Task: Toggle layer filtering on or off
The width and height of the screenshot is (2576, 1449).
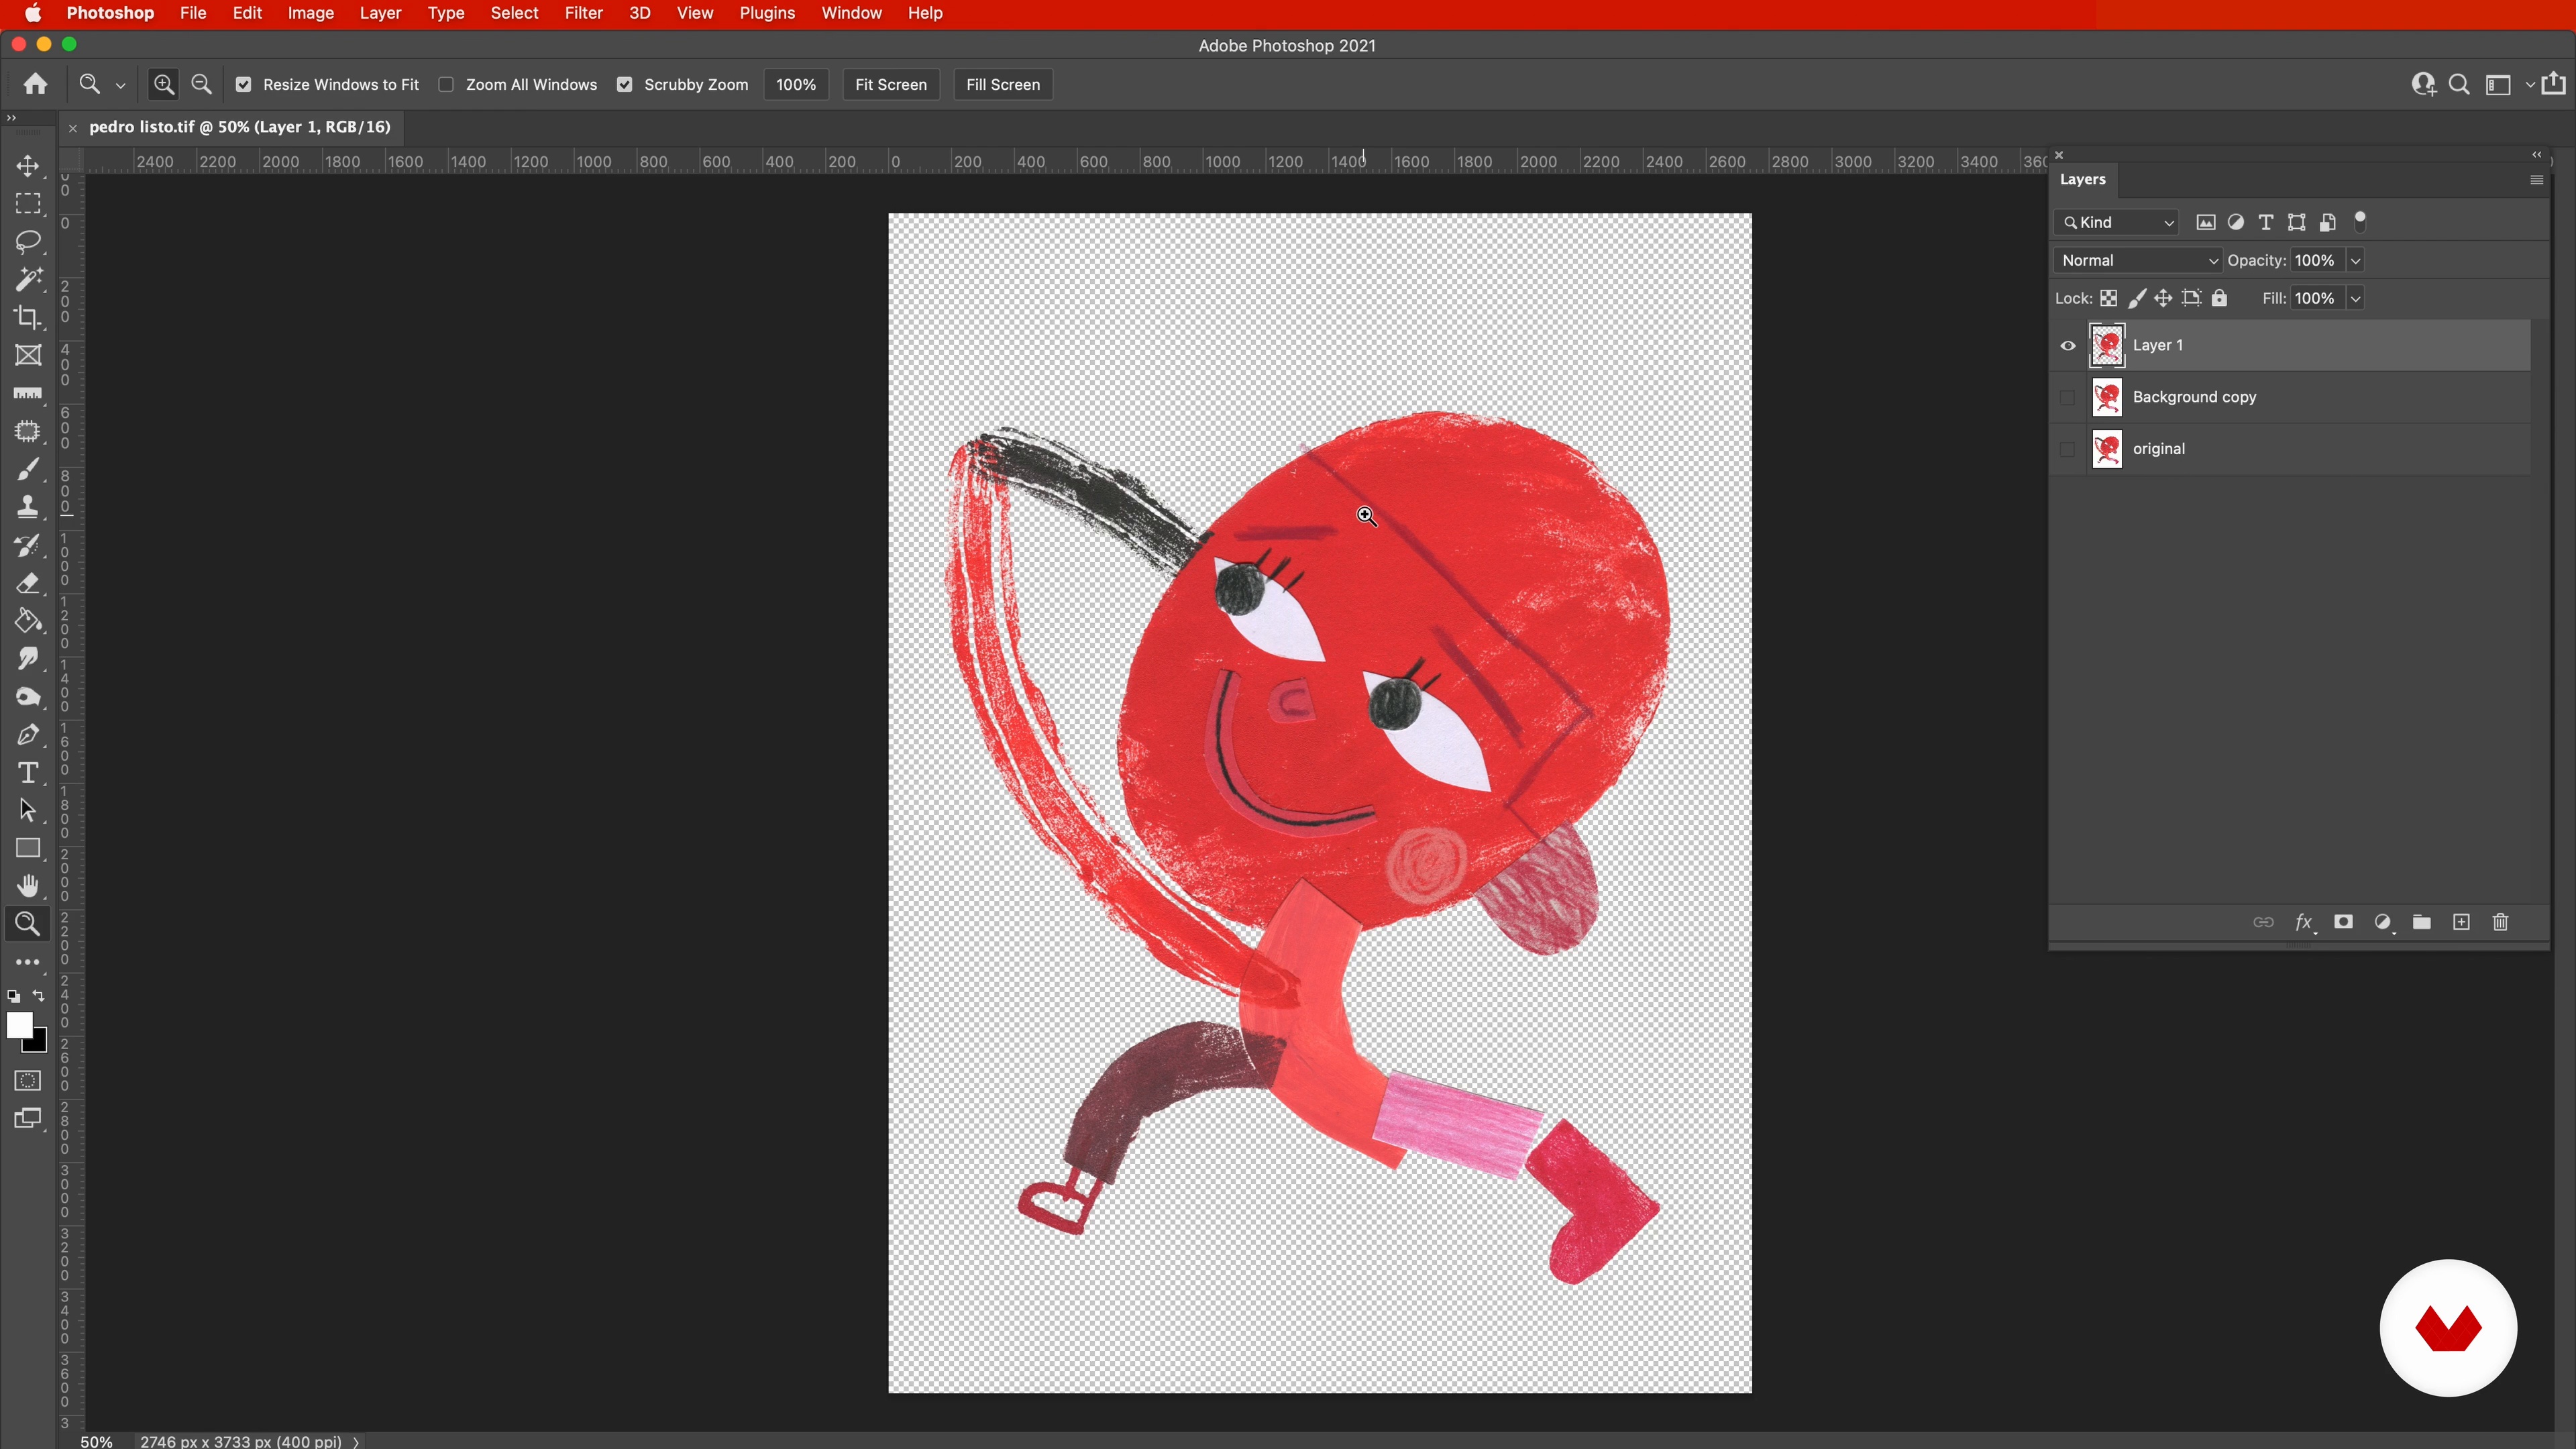Action: tap(2361, 221)
